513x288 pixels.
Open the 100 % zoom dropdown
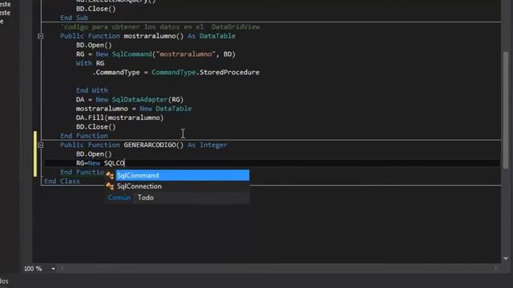pyautogui.click(x=53, y=269)
